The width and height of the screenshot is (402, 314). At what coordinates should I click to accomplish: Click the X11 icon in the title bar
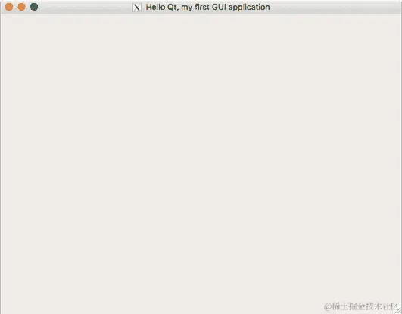pyautogui.click(x=137, y=8)
